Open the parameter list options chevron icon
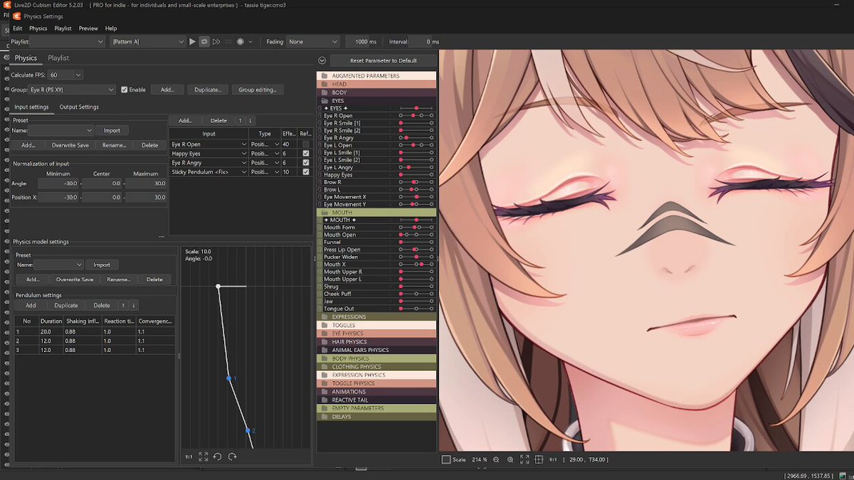The width and height of the screenshot is (854, 480). pos(322,60)
